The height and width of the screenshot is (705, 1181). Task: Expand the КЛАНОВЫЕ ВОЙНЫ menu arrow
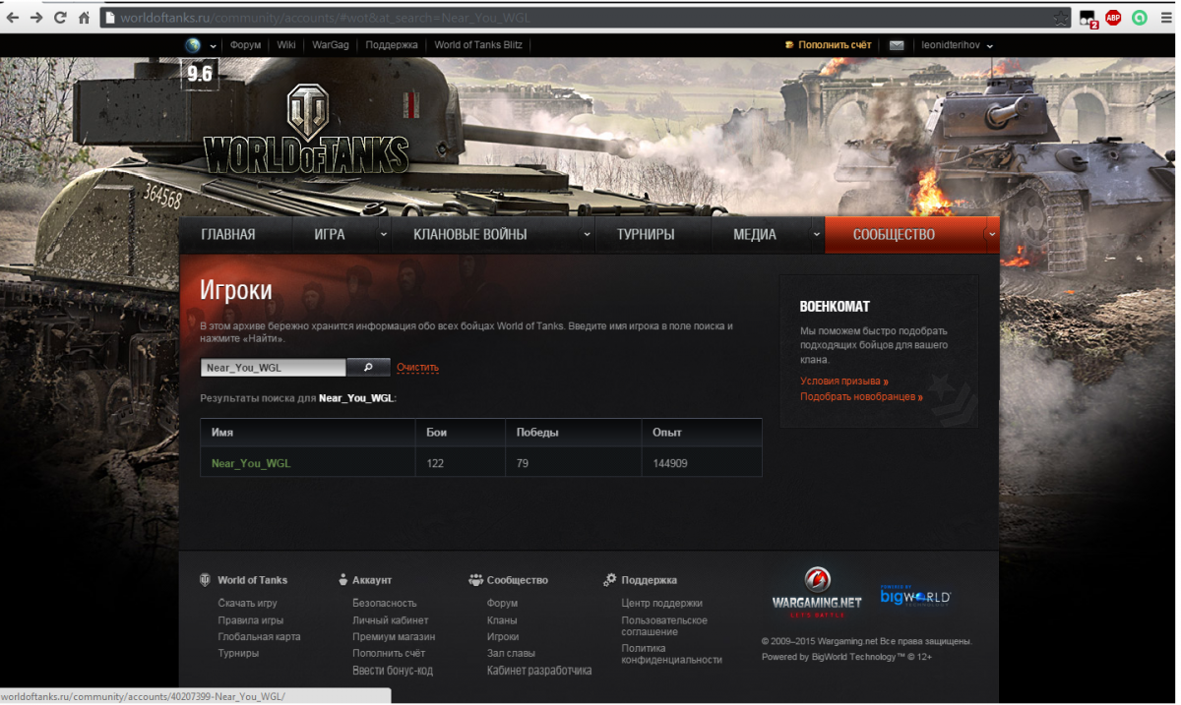click(x=587, y=235)
